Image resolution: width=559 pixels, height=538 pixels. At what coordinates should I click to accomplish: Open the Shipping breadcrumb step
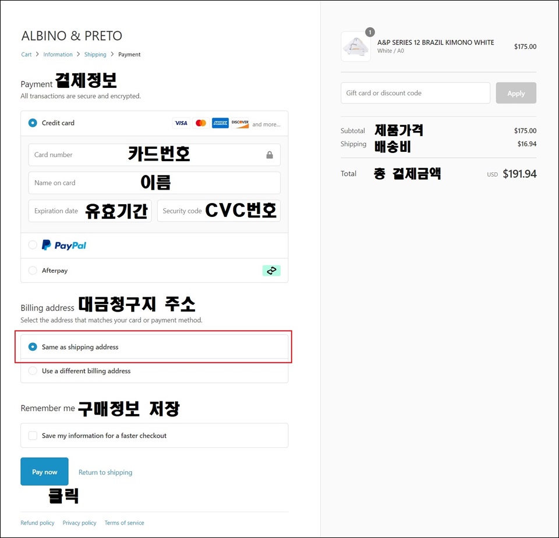pos(95,55)
